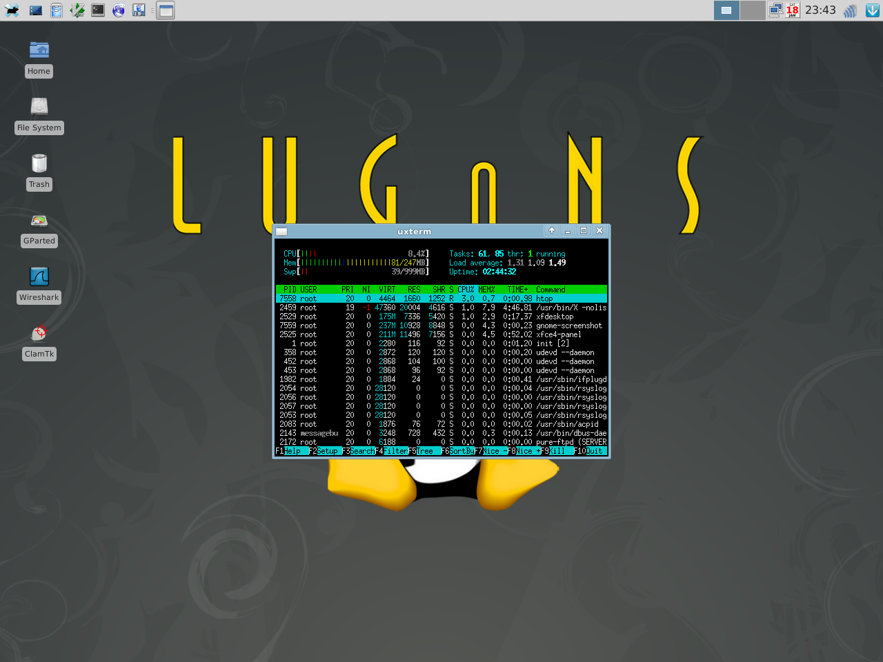Click F4 Filter in htop footer
883x662 pixels.
tap(391, 451)
